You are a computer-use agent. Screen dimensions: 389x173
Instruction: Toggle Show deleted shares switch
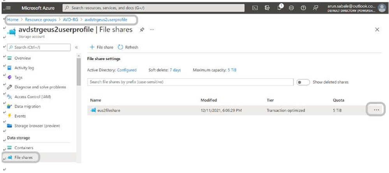303,82
